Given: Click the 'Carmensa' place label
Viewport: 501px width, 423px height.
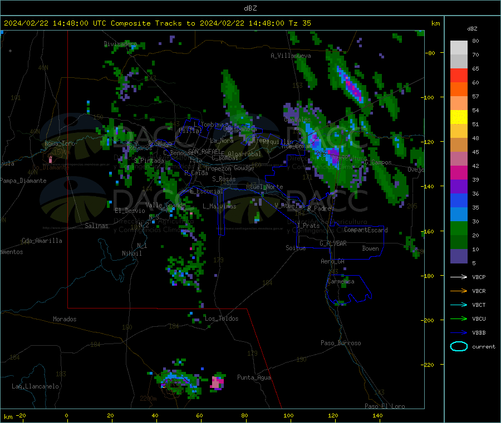Looking at the screenshot, I should tap(341, 282).
